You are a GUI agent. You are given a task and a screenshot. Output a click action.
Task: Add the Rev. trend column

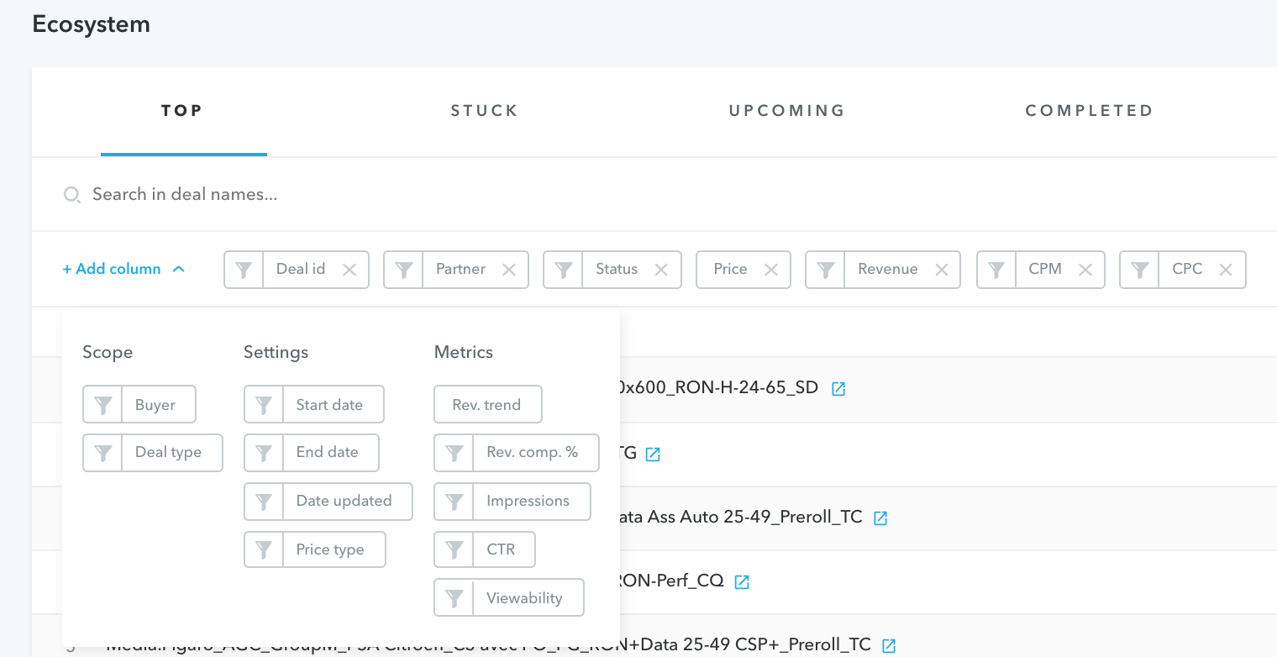tap(487, 405)
